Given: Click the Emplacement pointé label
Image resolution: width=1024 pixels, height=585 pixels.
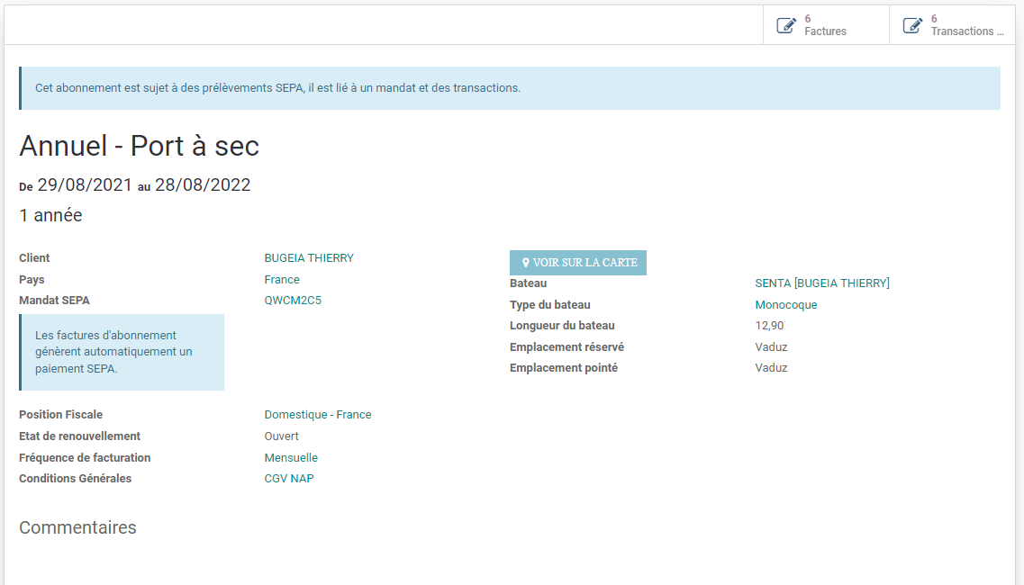Looking at the screenshot, I should 564,367.
